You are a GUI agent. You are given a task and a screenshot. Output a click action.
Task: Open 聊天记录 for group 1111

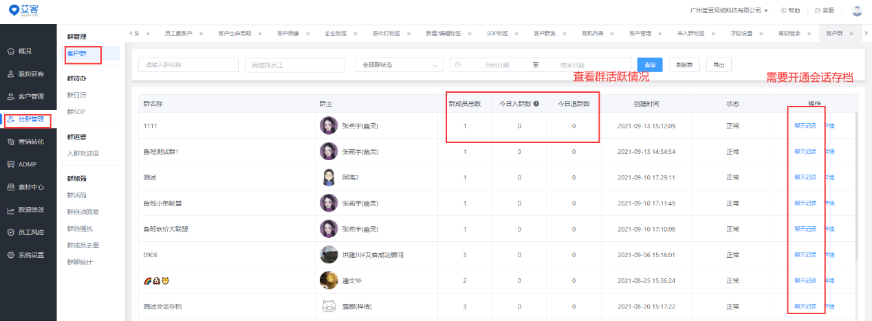(x=805, y=126)
